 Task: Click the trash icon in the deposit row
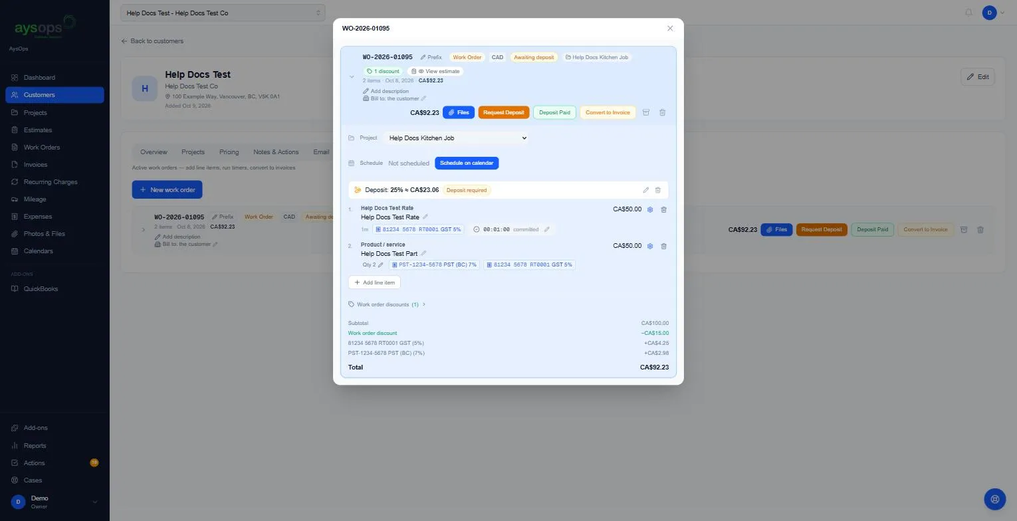coord(658,190)
